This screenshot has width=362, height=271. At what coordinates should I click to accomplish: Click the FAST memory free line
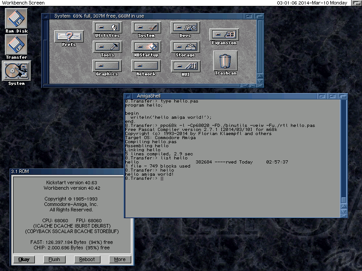tap(71, 242)
